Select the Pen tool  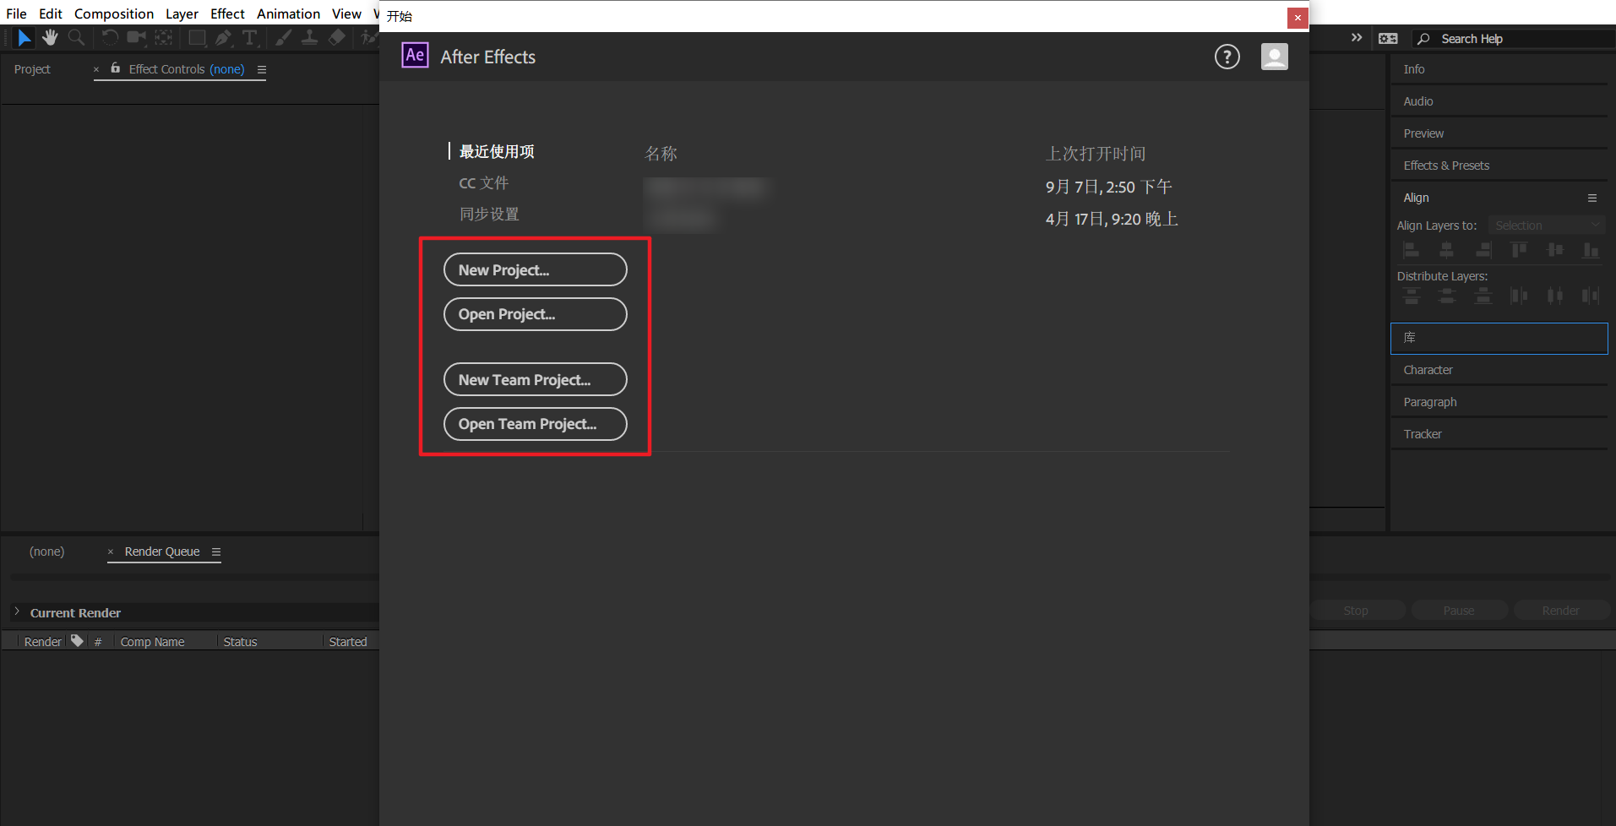click(x=223, y=38)
